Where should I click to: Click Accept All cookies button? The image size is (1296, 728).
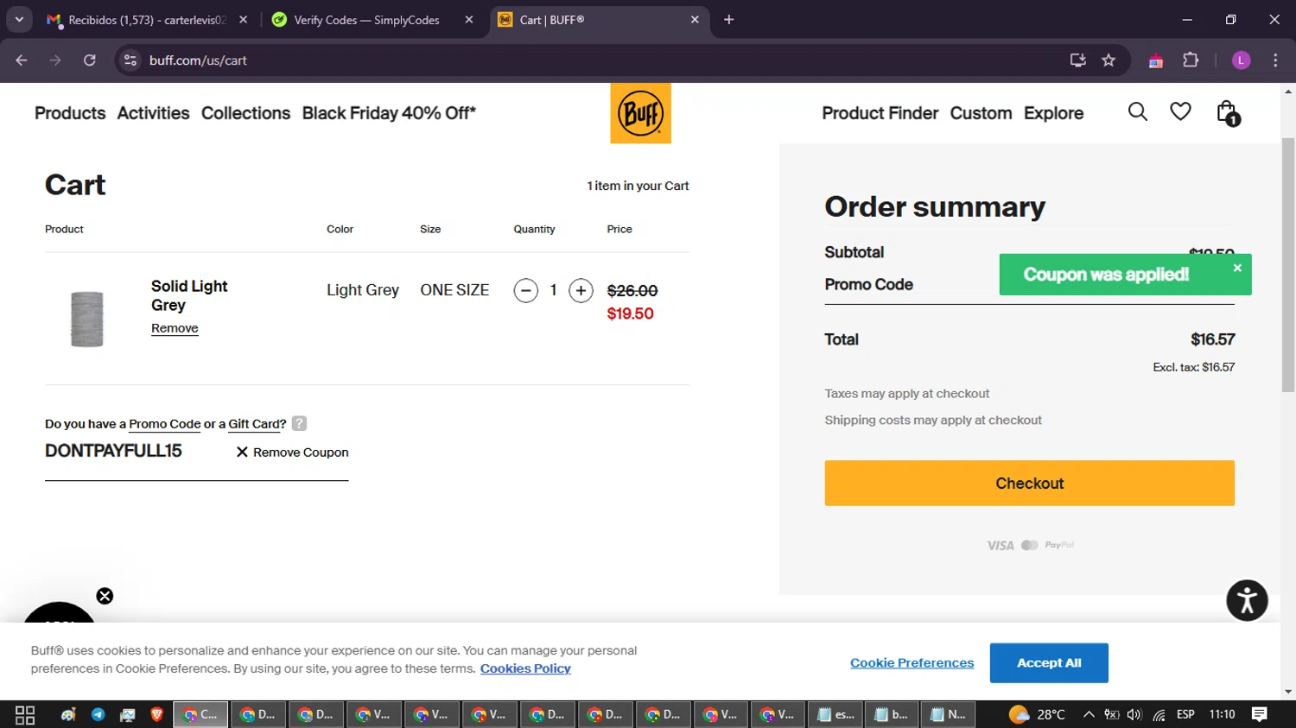click(x=1049, y=663)
